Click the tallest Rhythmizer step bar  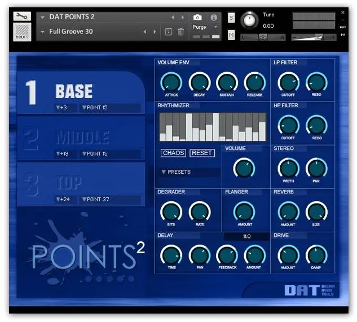[215, 127]
